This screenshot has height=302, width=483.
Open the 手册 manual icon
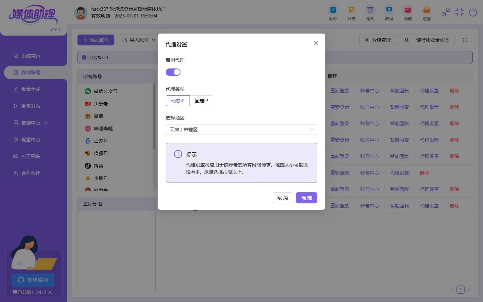click(x=333, y=10)
